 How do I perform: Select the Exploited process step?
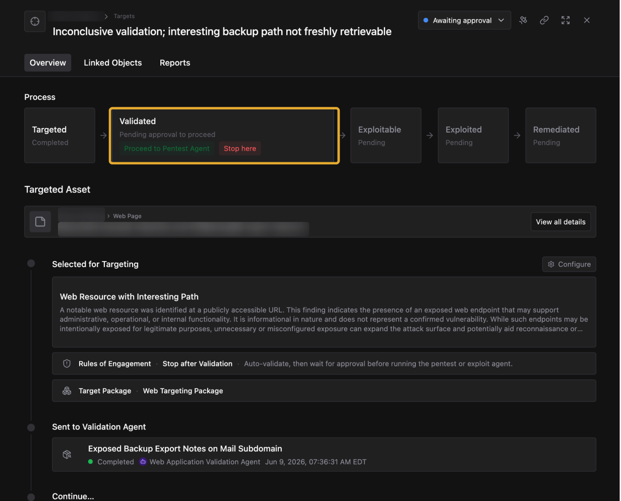(473, 135)
